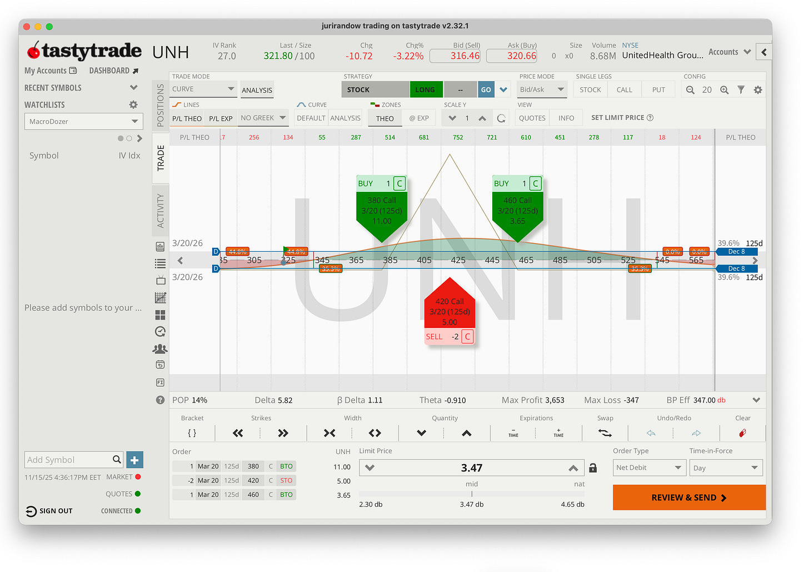The width and height of the screenshot is (809, 572).
Task: Toggle the ANALYSIS curve option
Action: tap(345, 118)
